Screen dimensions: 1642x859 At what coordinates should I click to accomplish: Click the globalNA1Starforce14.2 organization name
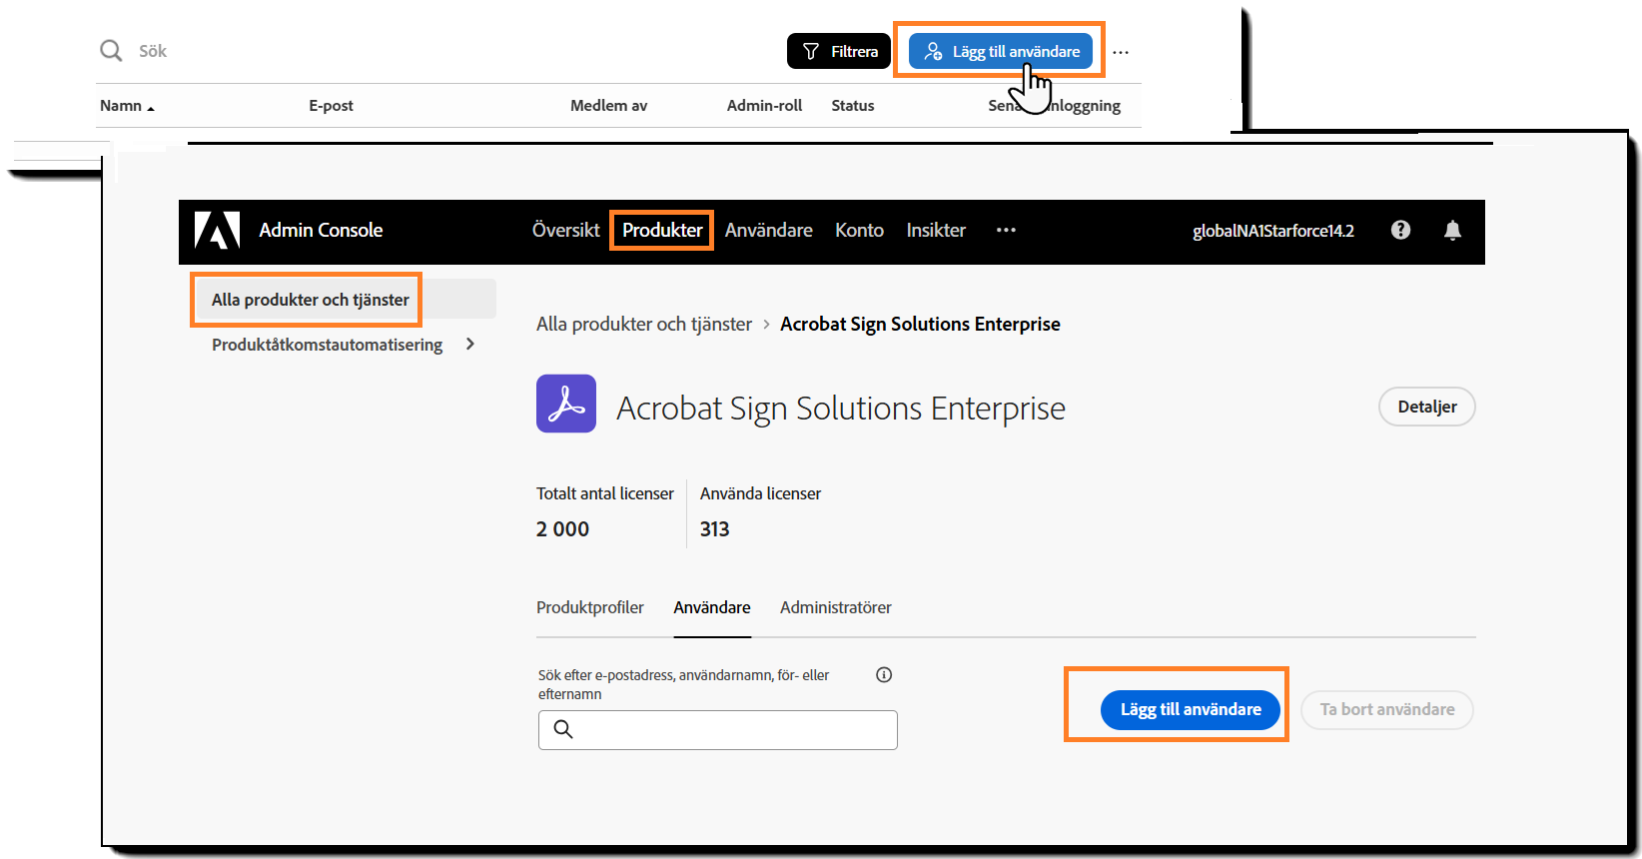click(x=1272, y=231)
